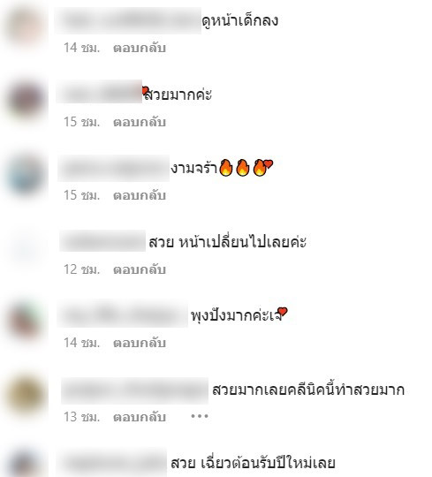Reply to the comment 'ดูหน้าเด็กลง'

[x=140, y=48]
